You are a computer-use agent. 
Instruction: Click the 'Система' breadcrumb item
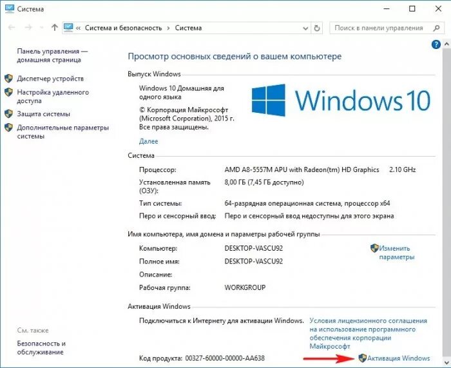[188, 28]
